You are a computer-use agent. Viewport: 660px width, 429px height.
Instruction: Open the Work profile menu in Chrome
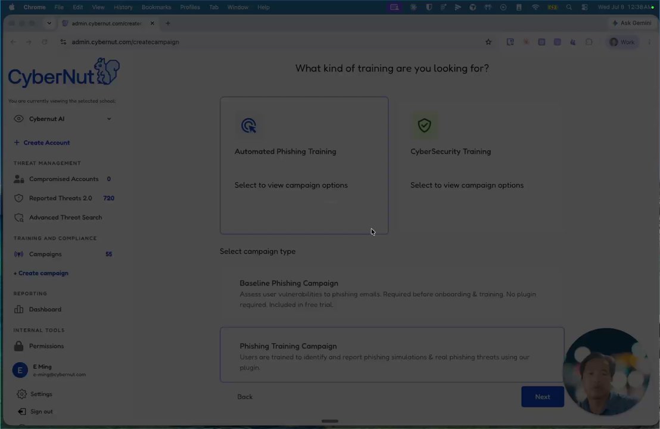(x=622, y=42)
